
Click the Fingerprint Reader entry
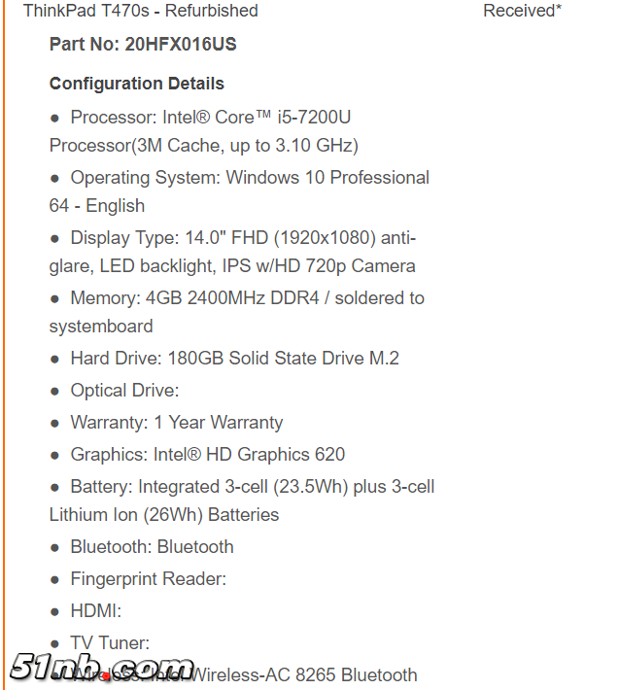pos(148,578)
